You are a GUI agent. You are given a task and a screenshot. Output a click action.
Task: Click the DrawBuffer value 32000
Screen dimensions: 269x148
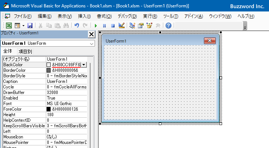pos(67,92)
